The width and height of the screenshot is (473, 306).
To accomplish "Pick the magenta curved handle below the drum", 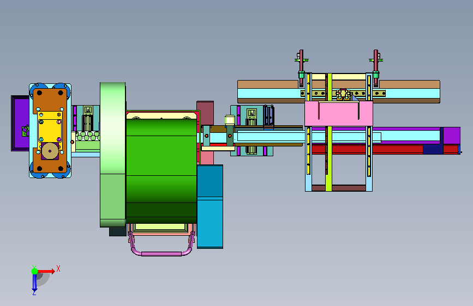I will click(161, 244).
